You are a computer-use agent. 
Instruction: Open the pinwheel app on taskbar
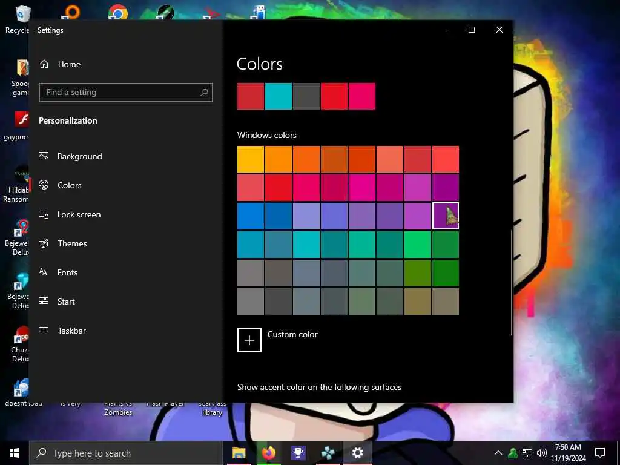click(x=328, y=453)
